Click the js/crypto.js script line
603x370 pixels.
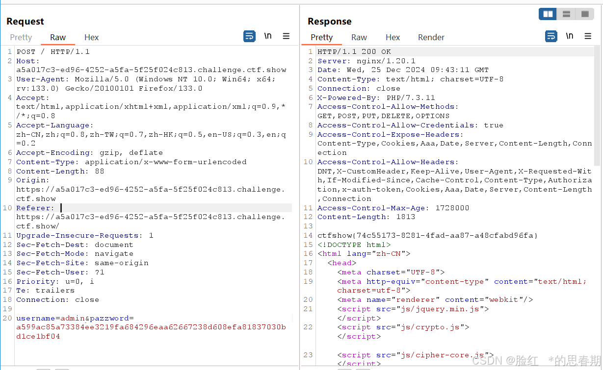pyautogui.click(x=403, y=327)
